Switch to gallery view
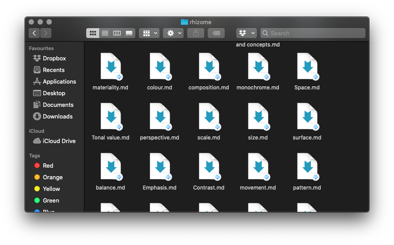Screen dimensions: 394x245 coord(129,33)
